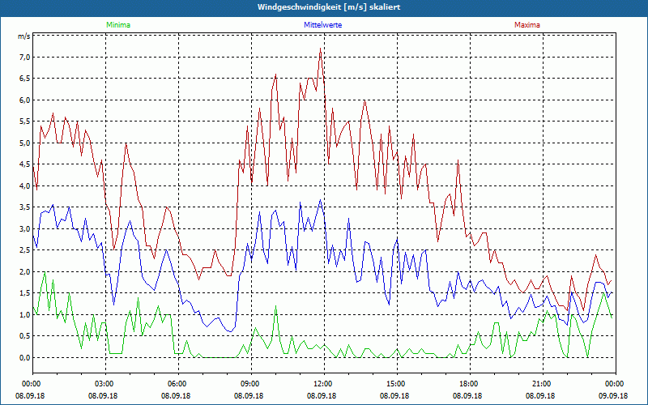The image size is (648, 405).
Task: Click the m/s unit label on y-axis
Action: pos(23,36)
